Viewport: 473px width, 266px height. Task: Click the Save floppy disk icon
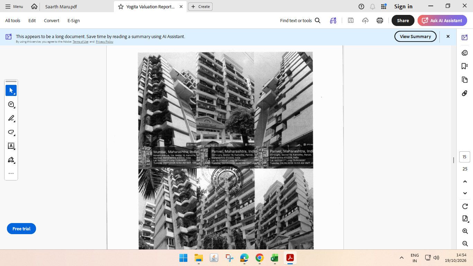[x=351, y=20]
